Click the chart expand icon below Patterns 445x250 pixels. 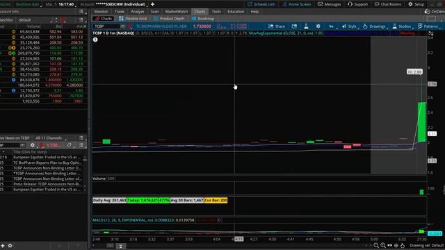pos(431,33)
